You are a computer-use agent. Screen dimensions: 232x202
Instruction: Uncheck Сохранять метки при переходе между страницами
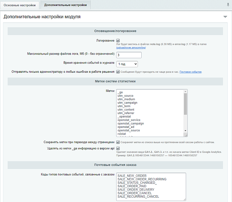pos(118,142)
